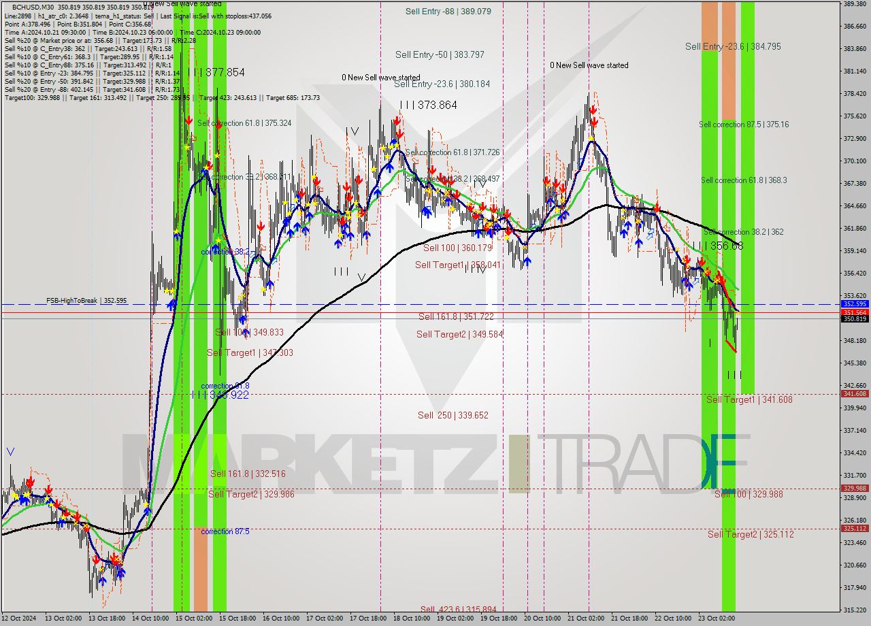The image size is (871, 626).
Task: Click the '23 Oct 02:00' time axis label
Action: 717,619
